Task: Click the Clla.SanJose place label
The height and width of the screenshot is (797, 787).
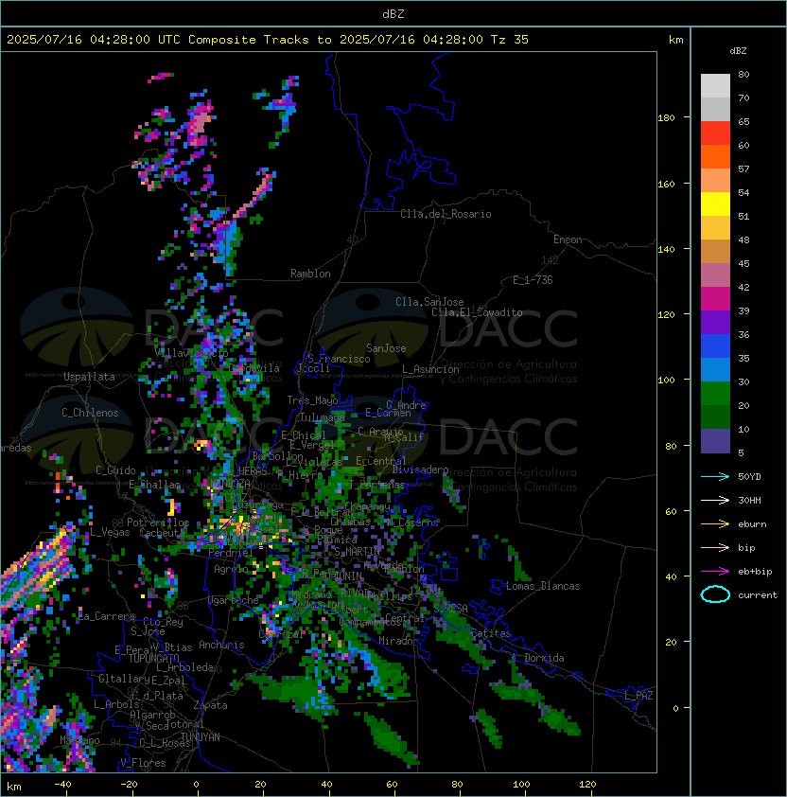Action: [429, 302]
